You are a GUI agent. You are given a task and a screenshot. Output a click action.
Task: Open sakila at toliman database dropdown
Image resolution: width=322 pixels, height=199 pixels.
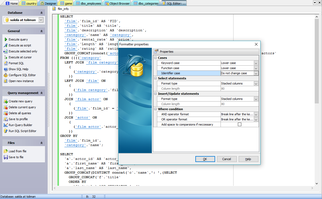41,20
